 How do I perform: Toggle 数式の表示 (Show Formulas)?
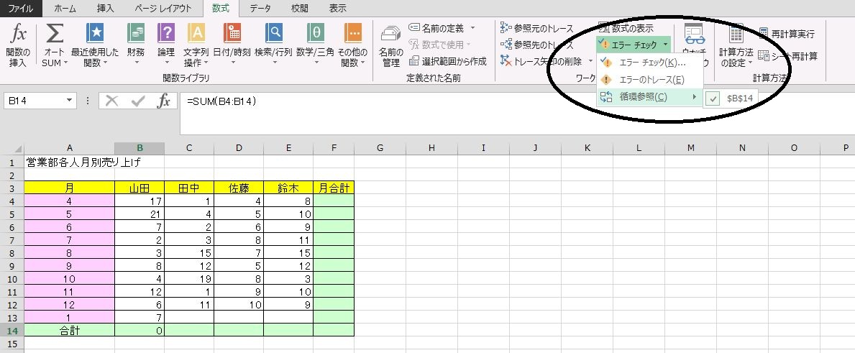[x=626, y=28]
